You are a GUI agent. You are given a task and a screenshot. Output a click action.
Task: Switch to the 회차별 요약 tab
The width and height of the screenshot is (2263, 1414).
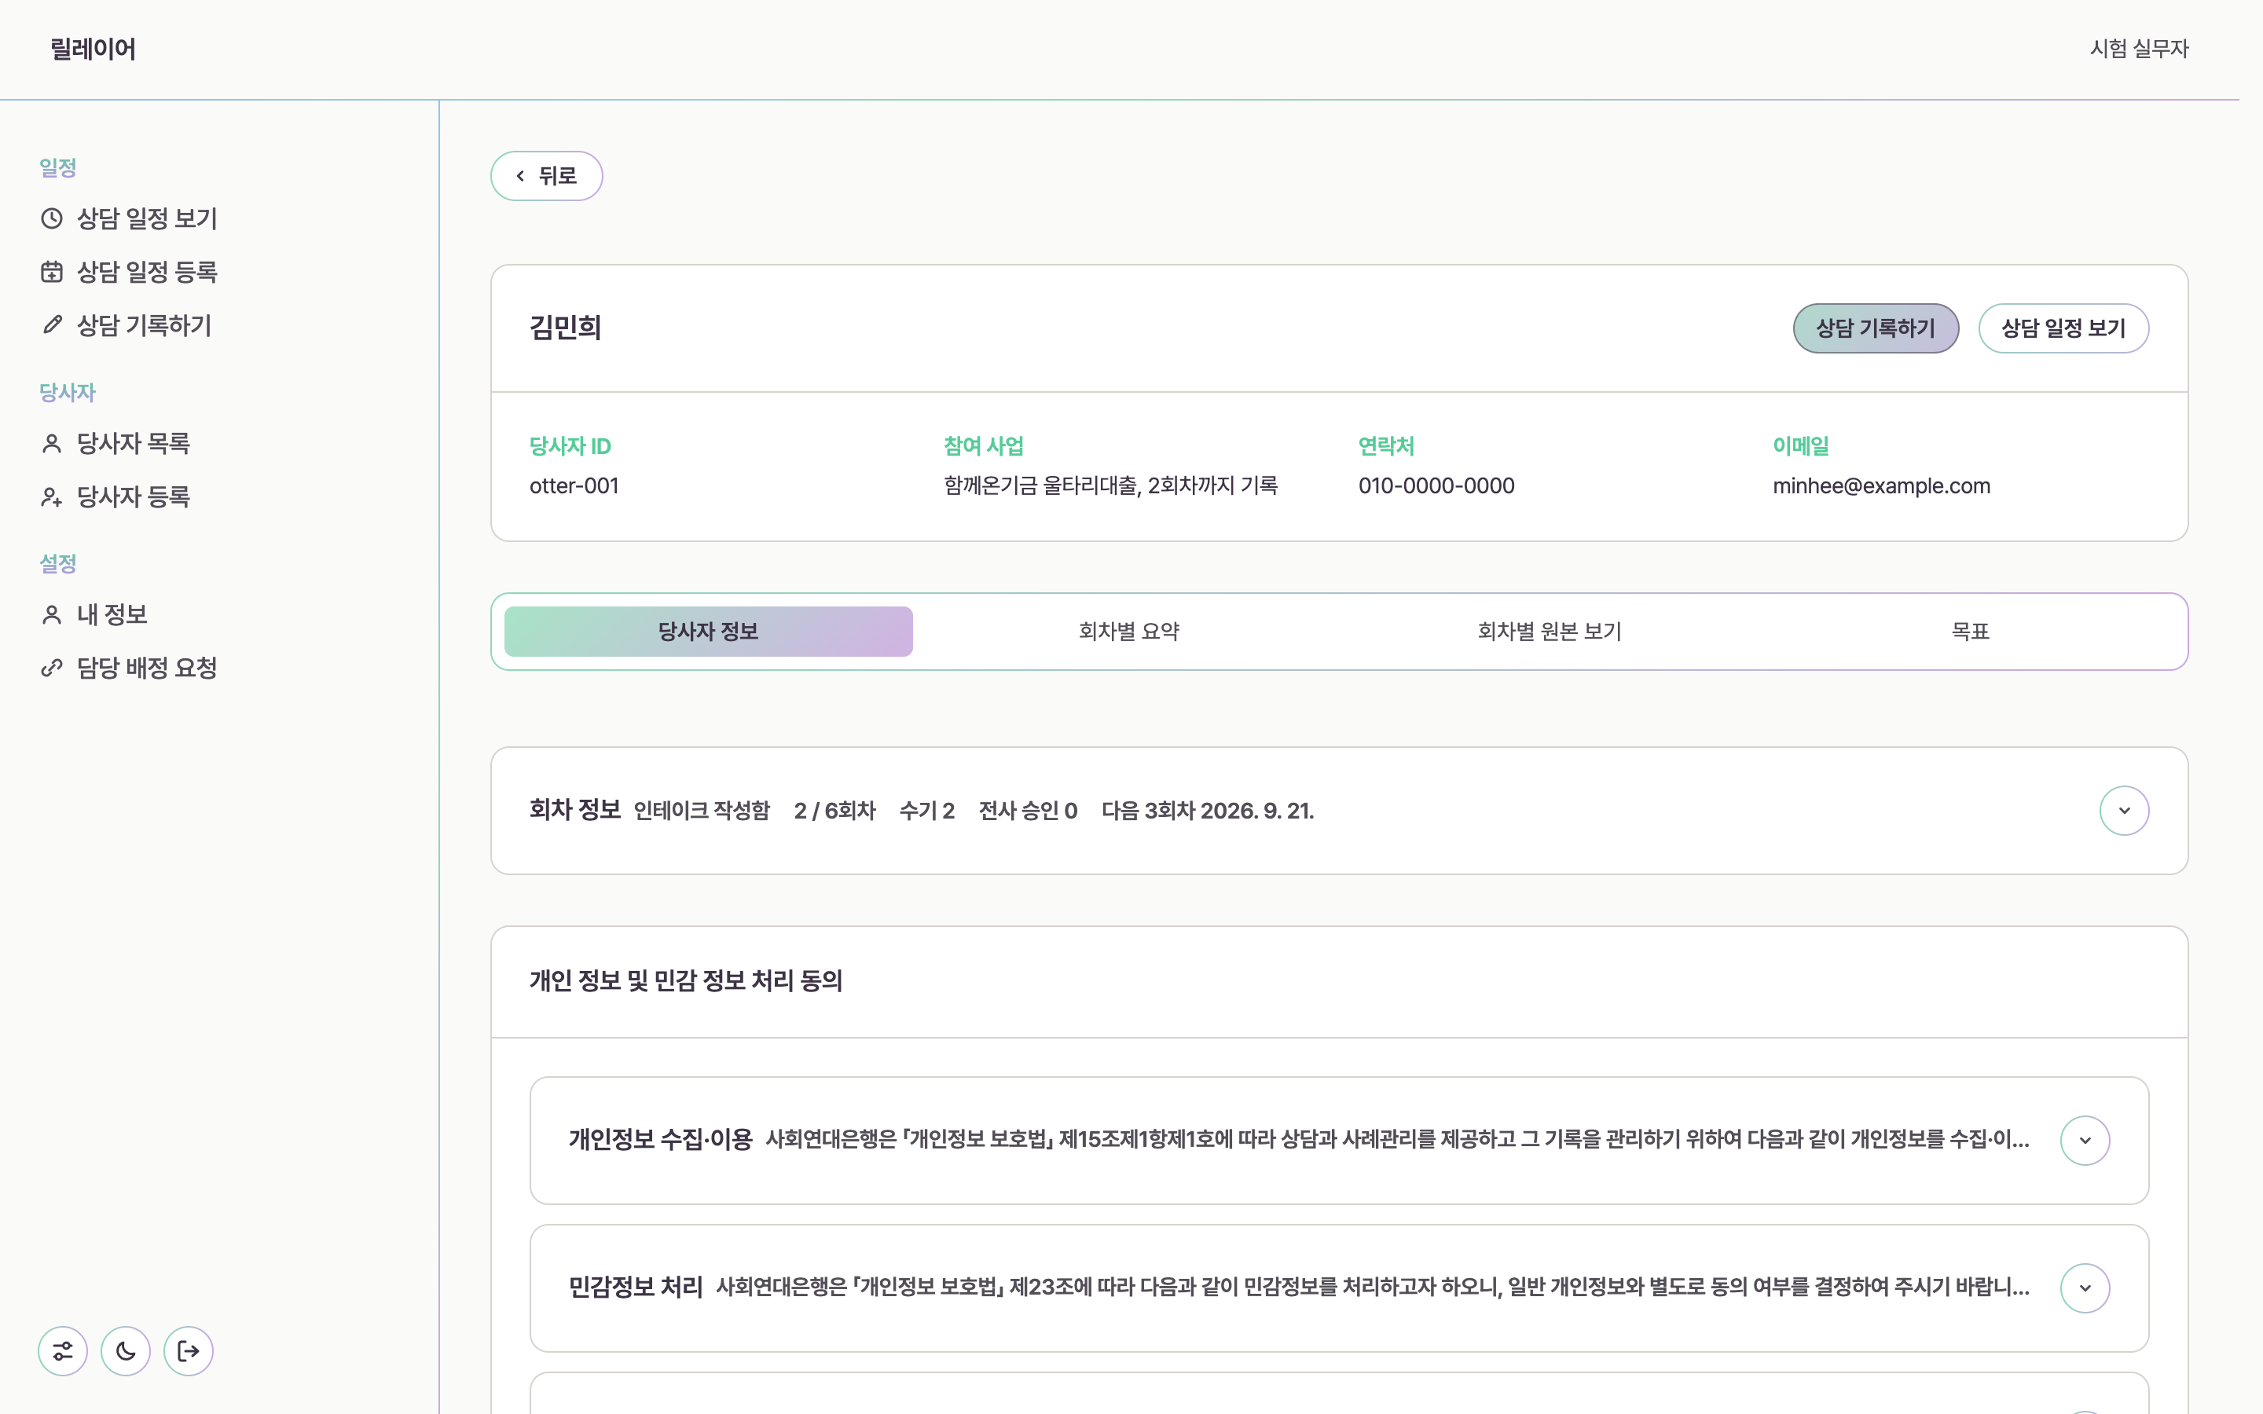pos(1128,632)
